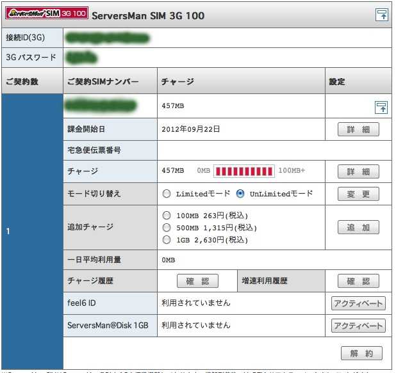Select UnLimitedモード radio button
The image size is (396, 373).
point(240,194)
